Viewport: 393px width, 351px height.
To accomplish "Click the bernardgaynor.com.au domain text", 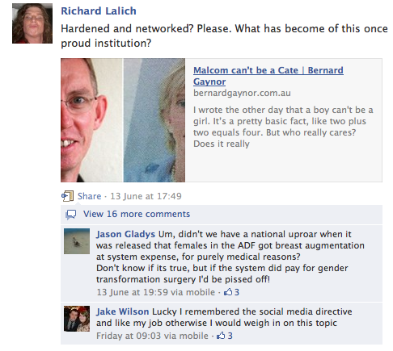I will (x=242, y=93).
